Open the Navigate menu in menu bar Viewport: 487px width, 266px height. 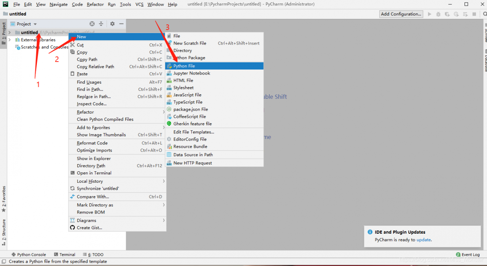click(x=59, y=4)
